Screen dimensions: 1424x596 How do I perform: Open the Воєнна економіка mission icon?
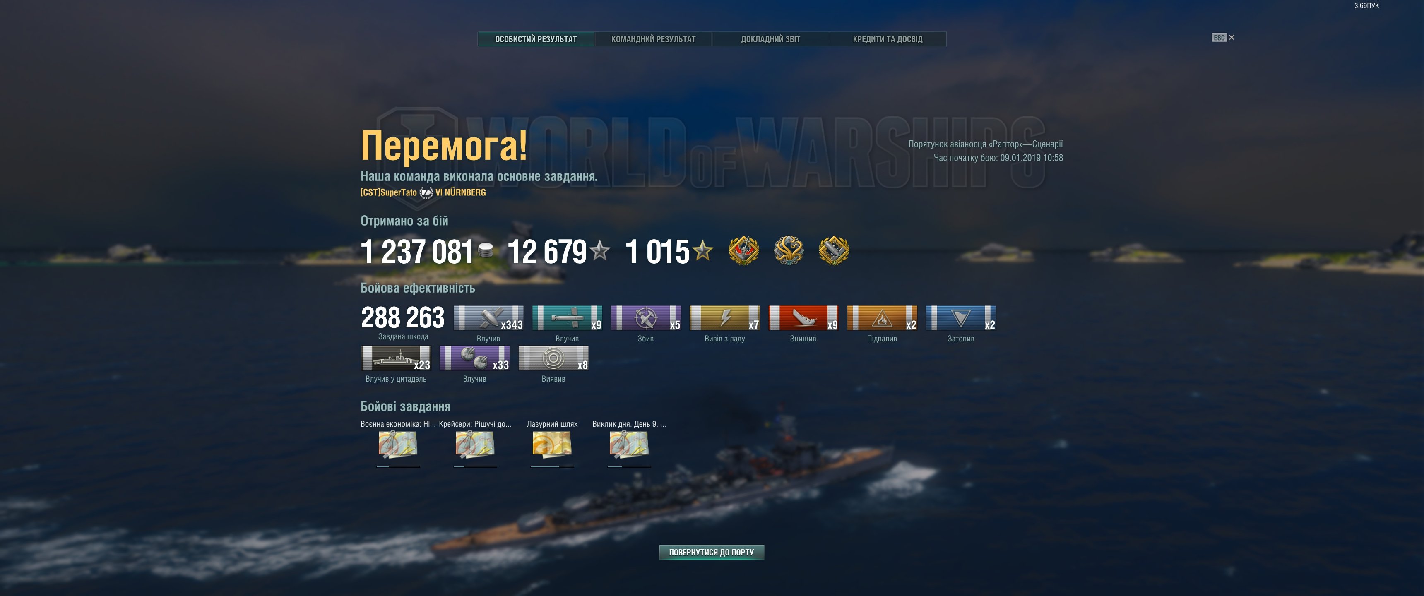397,445
